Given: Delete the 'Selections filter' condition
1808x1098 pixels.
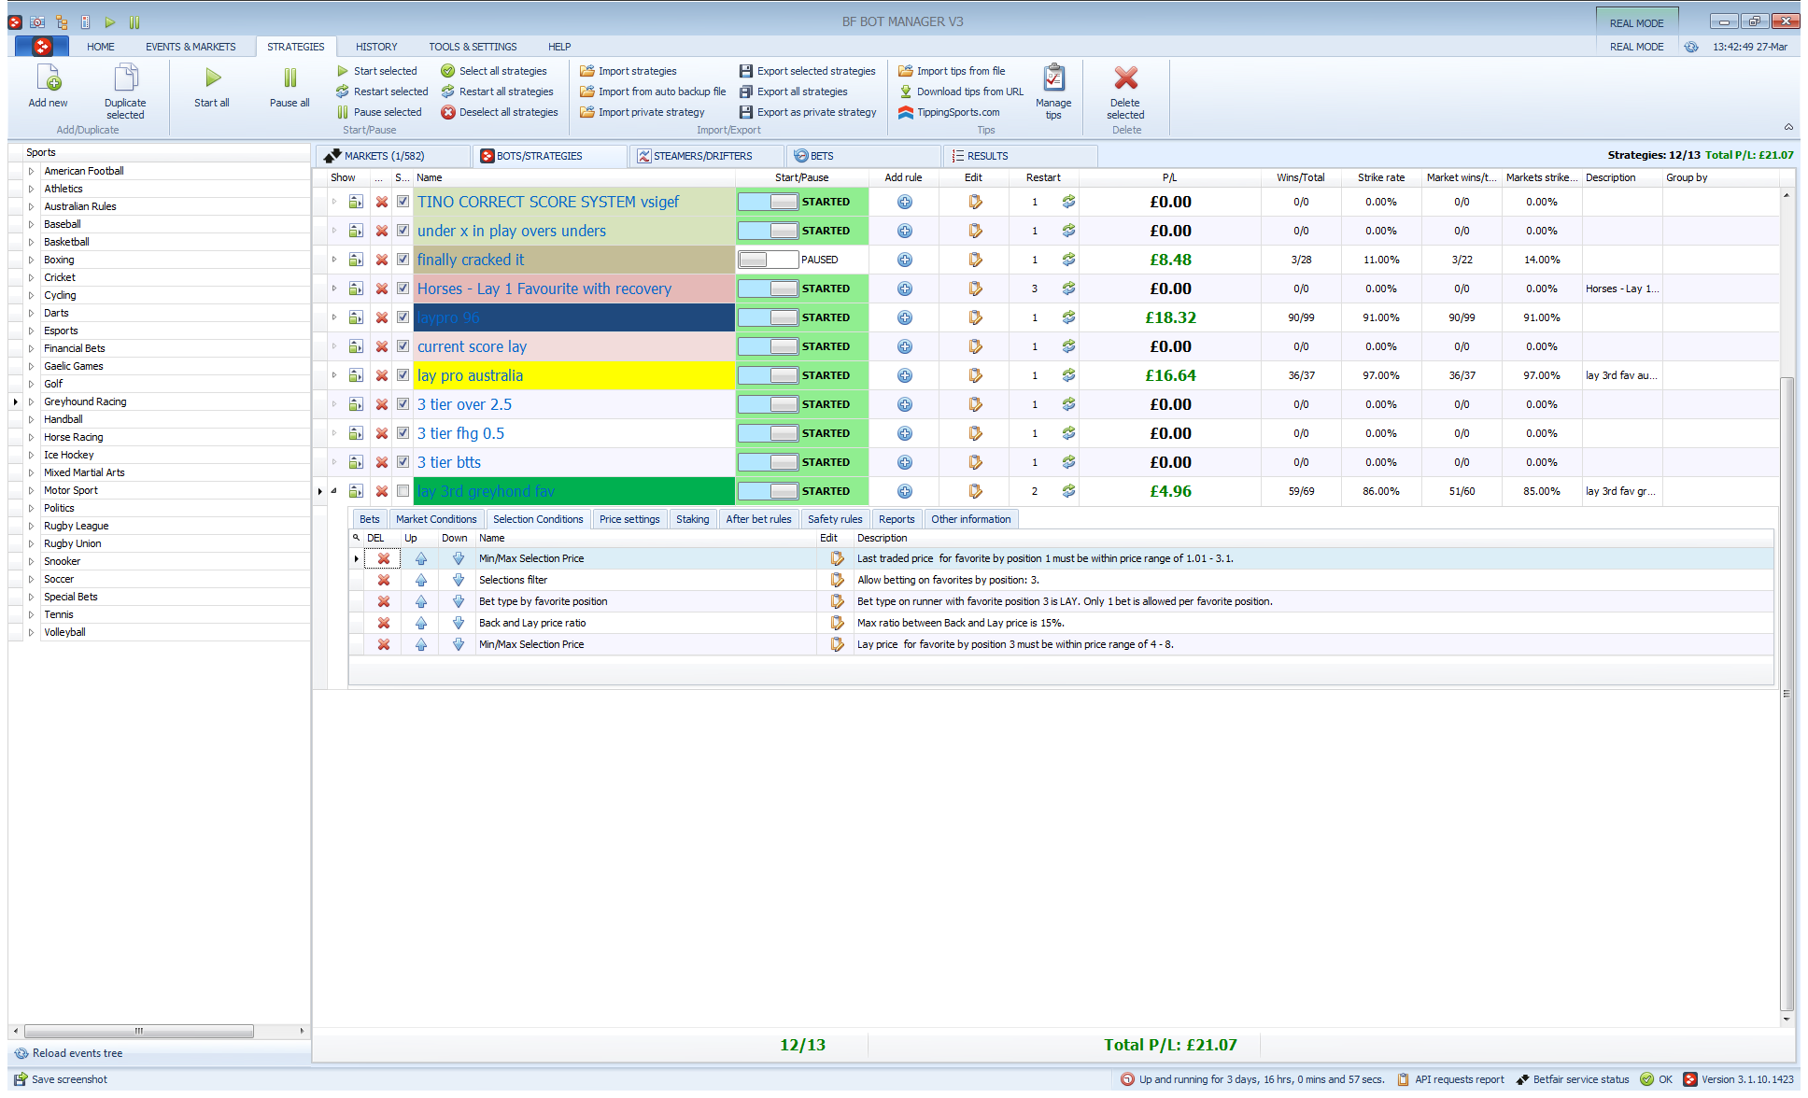Looking at the screenshot, I should [x=383, y=580].
